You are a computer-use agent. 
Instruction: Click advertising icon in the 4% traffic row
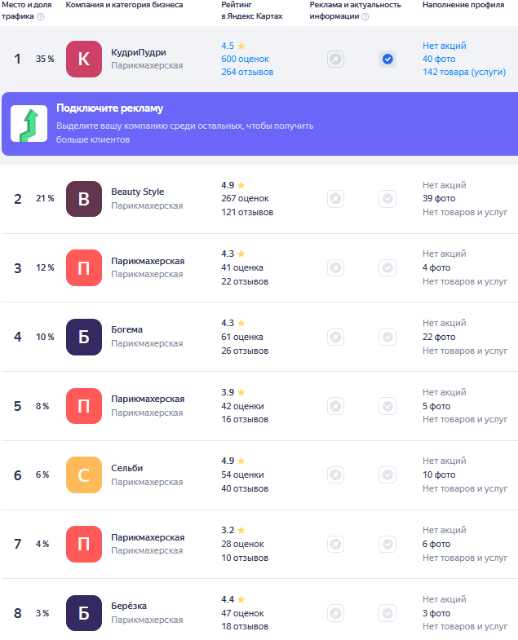[335, 544]
